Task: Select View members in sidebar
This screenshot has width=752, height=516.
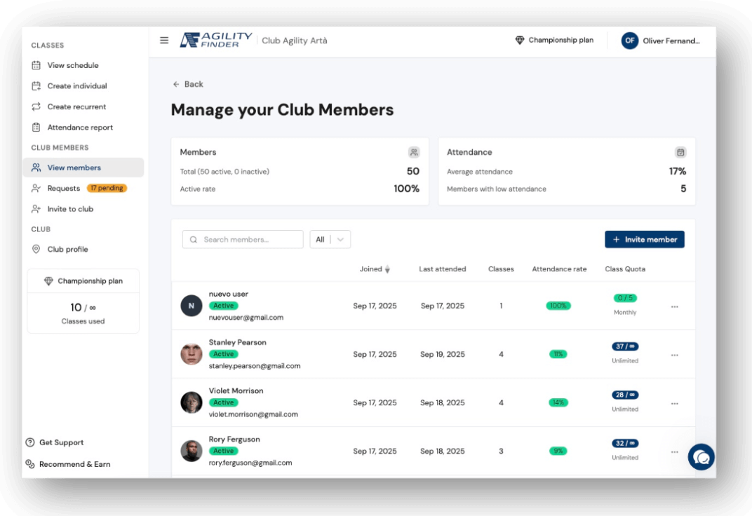Action: (83, 168)
